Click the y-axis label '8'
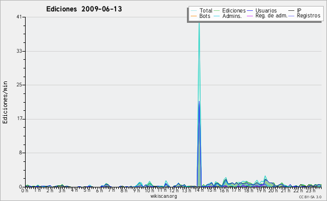The width and height of the screenshot is (327, 201). [21, 153]
